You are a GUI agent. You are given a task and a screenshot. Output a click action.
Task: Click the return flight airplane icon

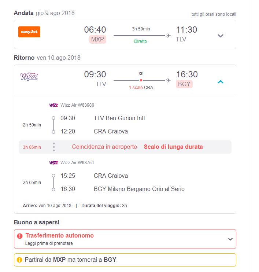pos(169,80)
